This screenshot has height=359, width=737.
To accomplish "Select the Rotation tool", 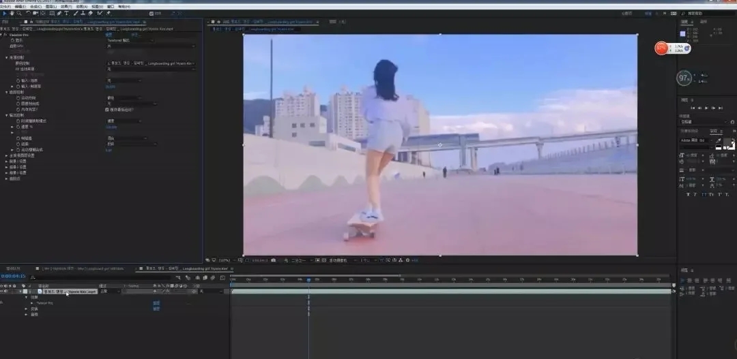I will [28, 13].
